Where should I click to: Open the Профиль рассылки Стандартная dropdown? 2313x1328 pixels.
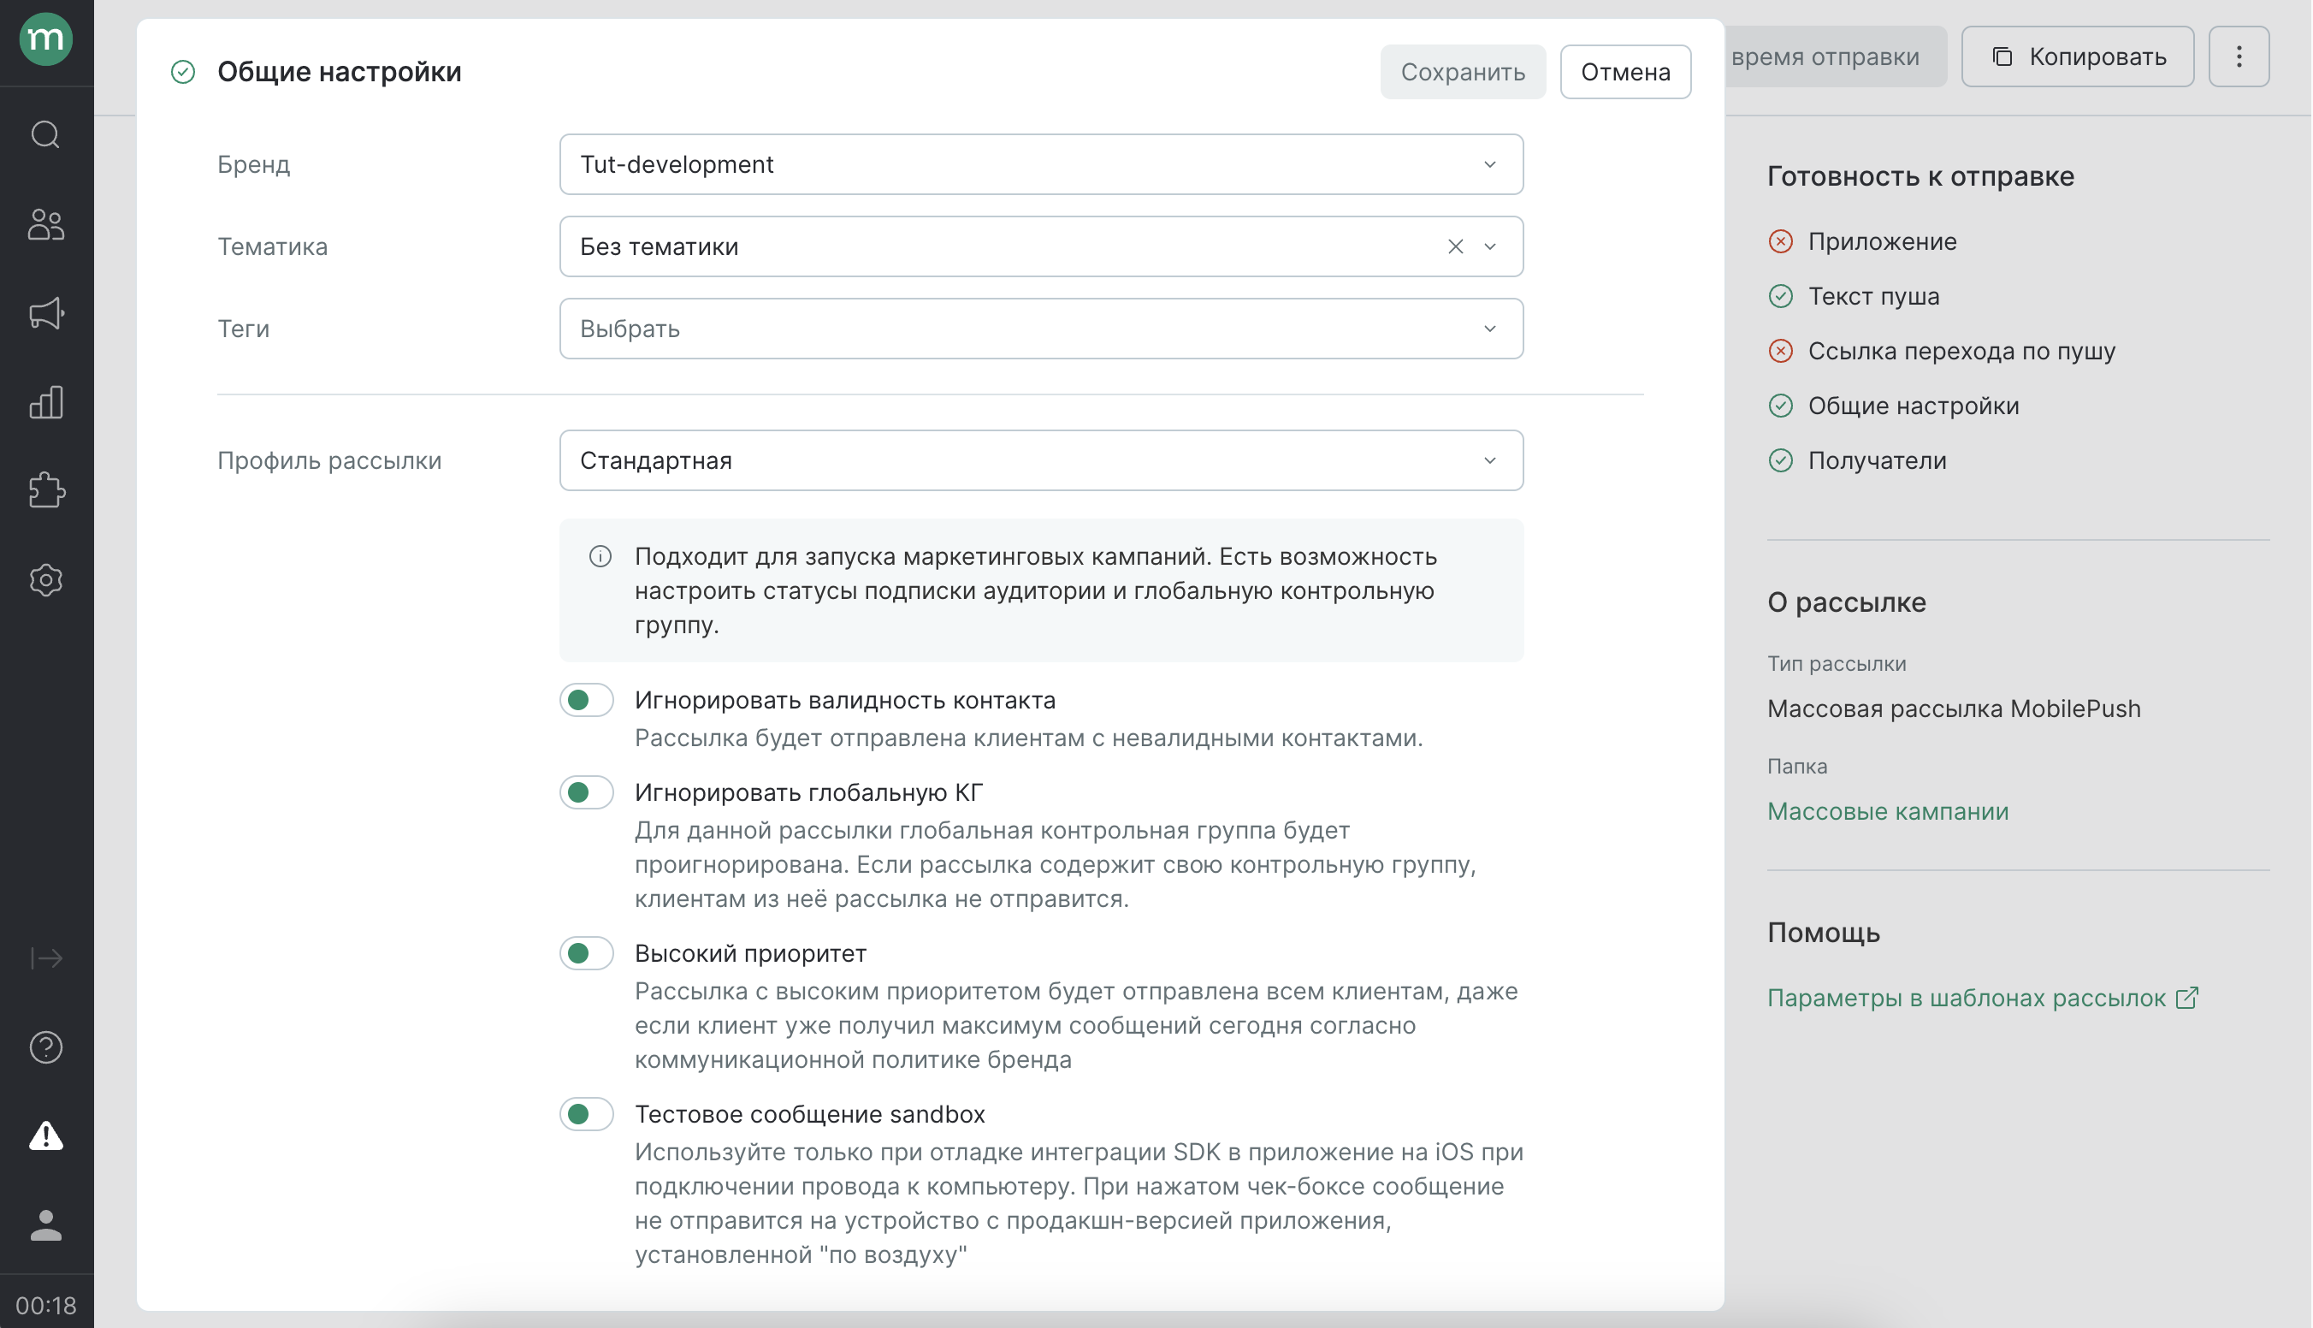(1041, 460)
